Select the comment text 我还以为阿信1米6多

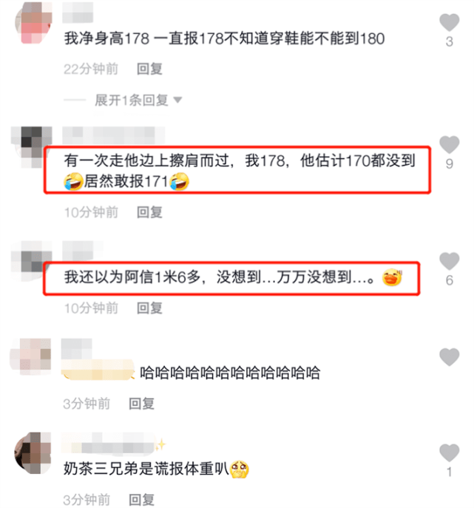pos(132,277)
